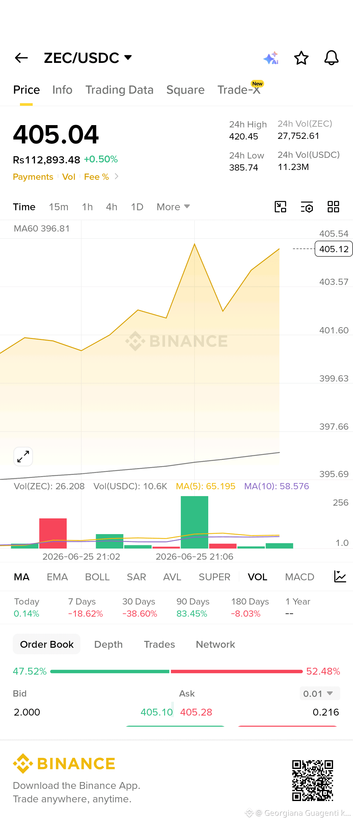Open the chart drawing tools icon
The height and width of the screenshot is (821, 353).
point(280,207)
